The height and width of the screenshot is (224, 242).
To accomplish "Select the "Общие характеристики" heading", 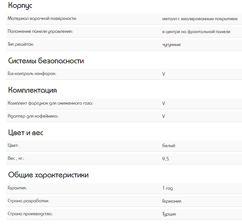I will (x=48, y=175).
